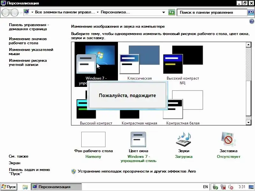Select the Windows 7 simplified style theme
255x191 pixels.
pyautogui.click(x=96, y=64)
